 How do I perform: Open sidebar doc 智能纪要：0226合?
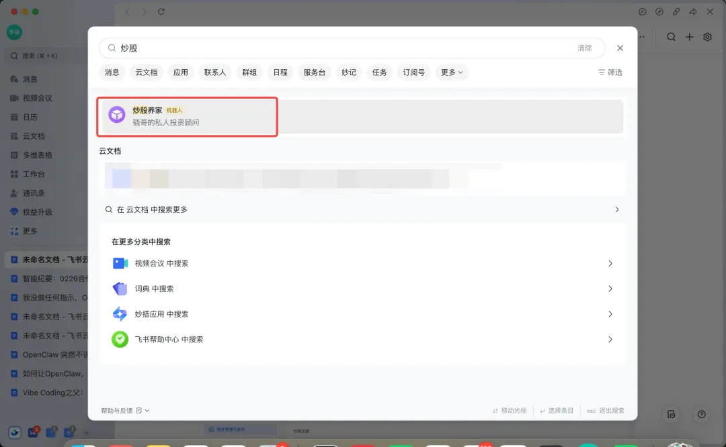[48, 279]
